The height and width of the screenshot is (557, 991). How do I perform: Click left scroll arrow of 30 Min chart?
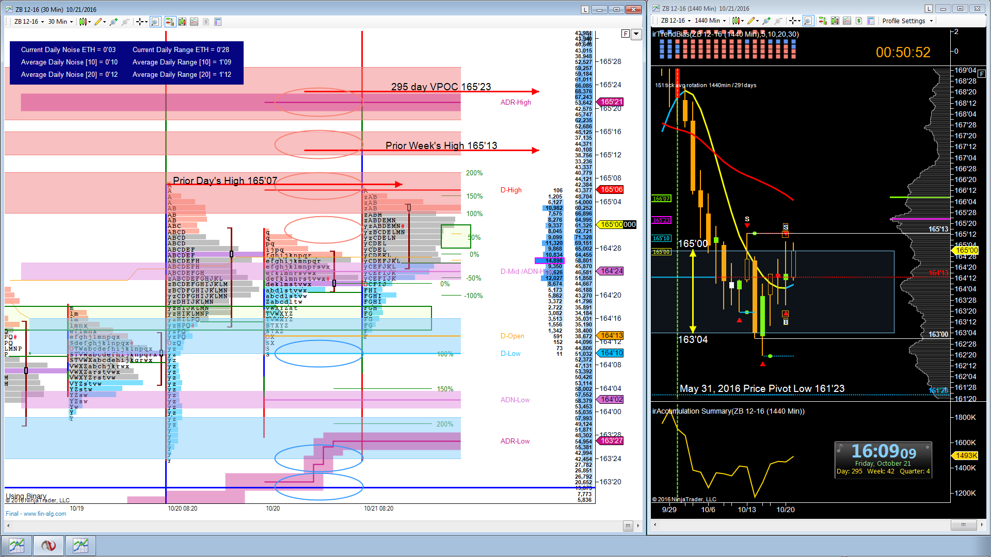click(x=8, y=526)
